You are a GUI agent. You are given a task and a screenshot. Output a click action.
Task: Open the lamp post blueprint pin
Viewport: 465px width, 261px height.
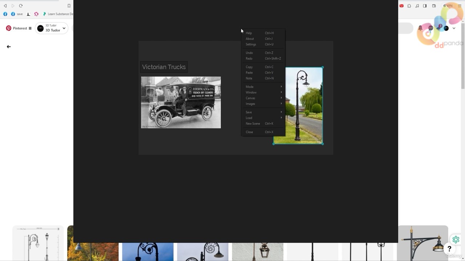tap(38, 243)
